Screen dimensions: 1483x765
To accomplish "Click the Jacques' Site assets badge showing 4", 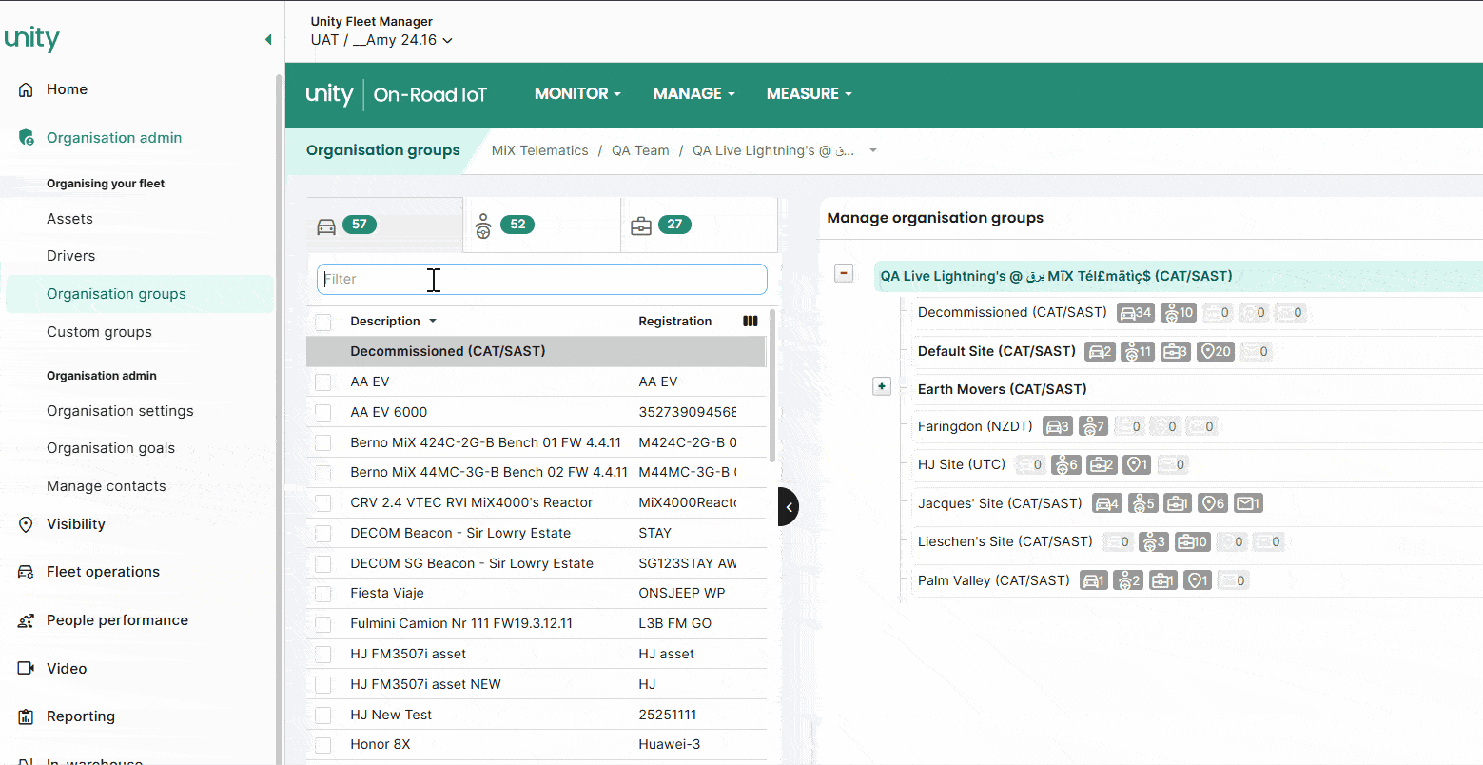I will coord(1107,504).
